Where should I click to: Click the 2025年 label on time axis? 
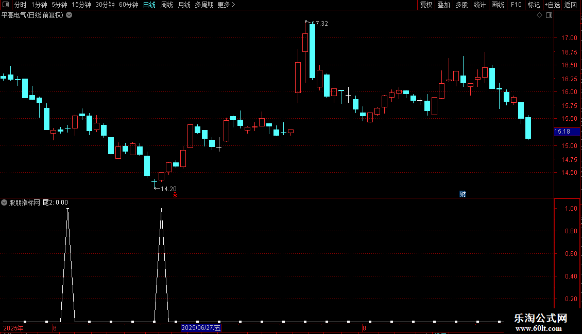[x=13, y=328]
